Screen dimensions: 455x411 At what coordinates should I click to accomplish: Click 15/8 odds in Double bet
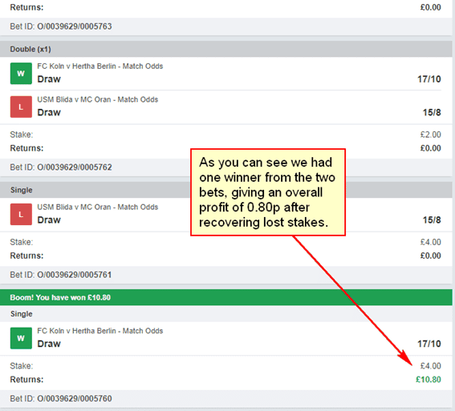pos(432,112)
